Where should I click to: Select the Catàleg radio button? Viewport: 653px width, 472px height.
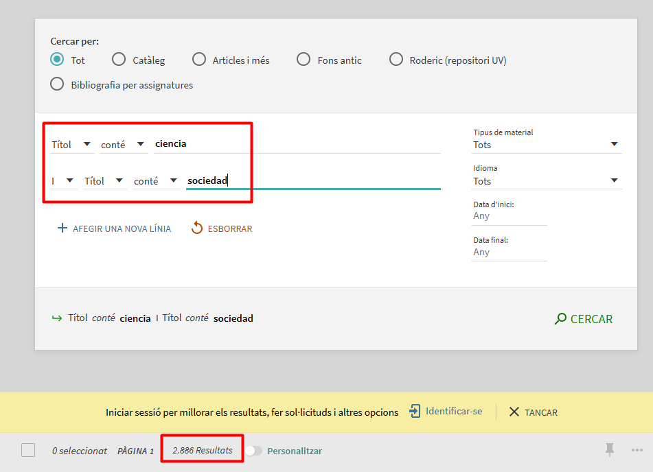119,60
